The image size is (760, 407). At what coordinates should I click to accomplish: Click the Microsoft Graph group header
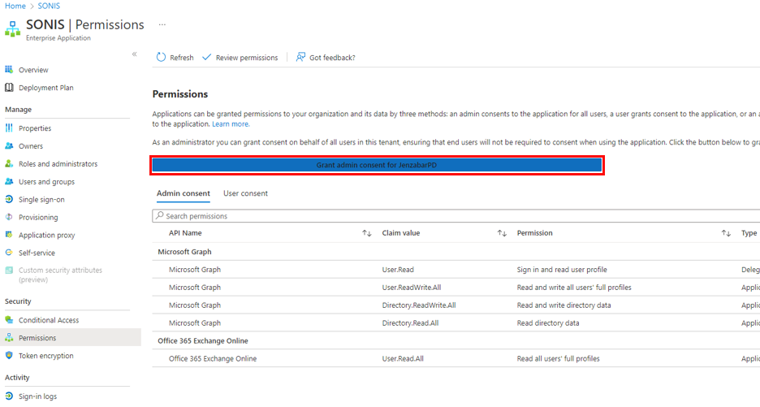(184, 252)
